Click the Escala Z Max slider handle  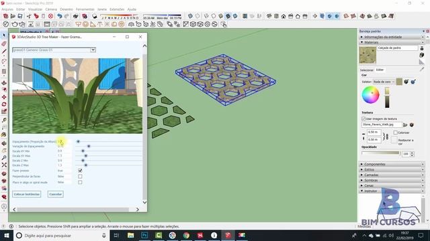coord(86,165)
